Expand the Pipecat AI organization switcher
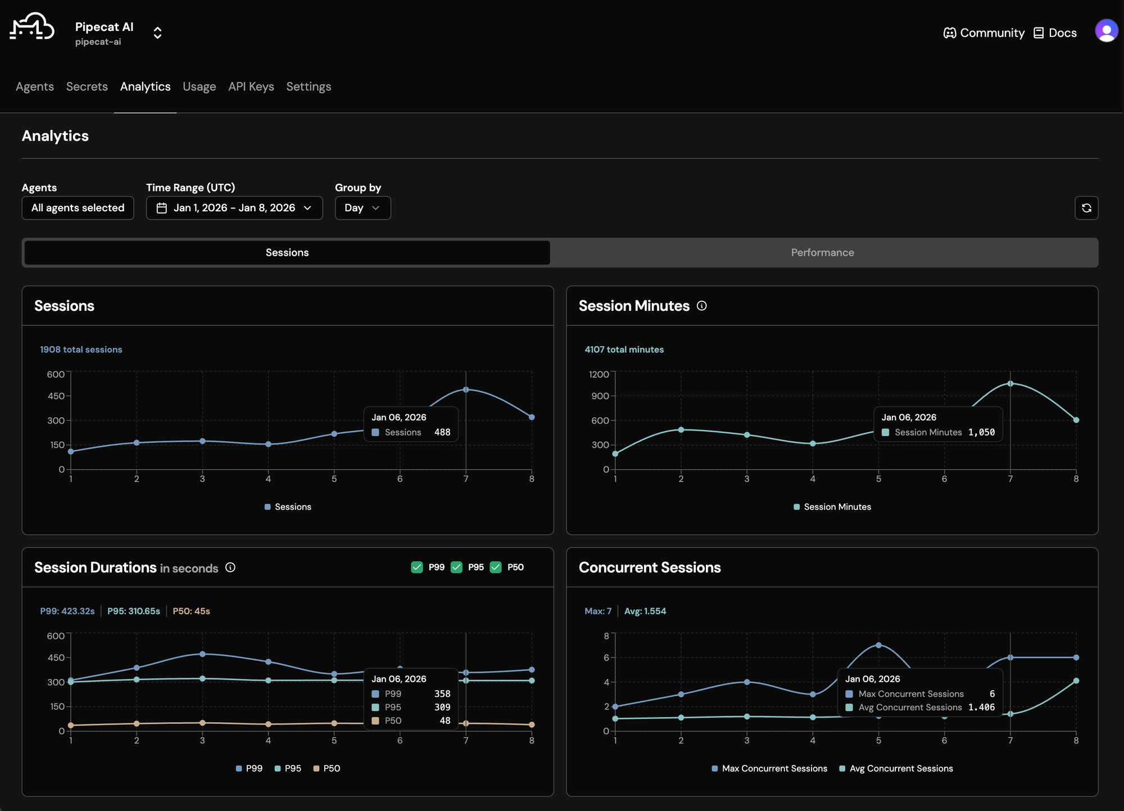The width and height of the screenshot is (1124, 811). point(157,33)
